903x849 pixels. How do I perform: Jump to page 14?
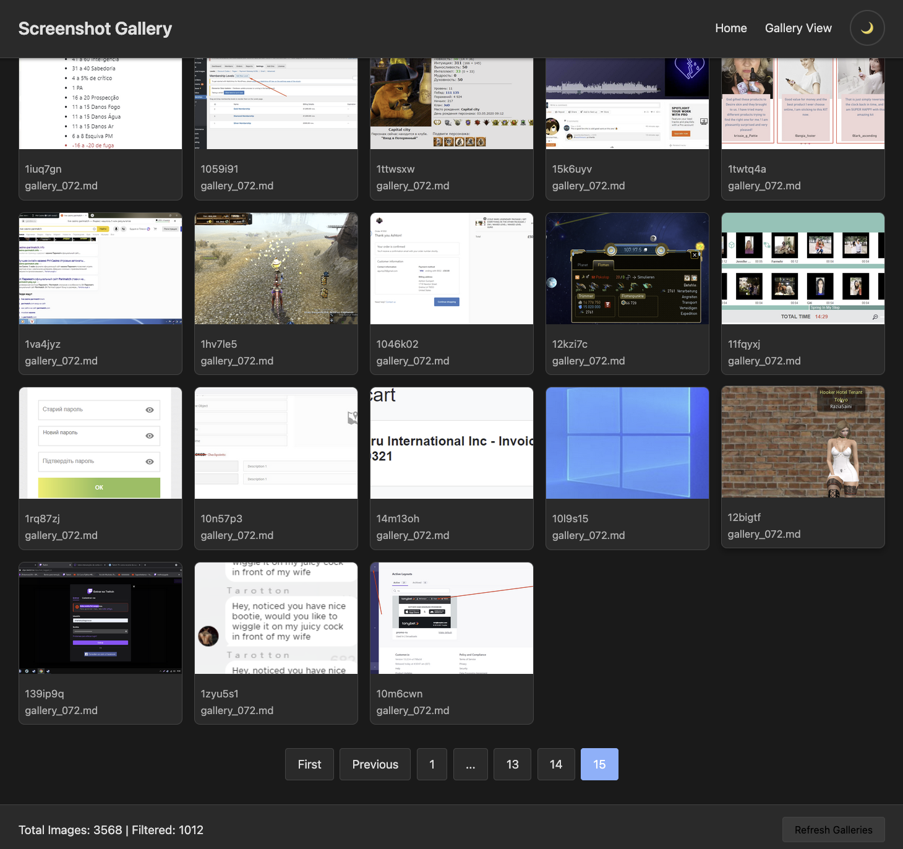point(556,764)
